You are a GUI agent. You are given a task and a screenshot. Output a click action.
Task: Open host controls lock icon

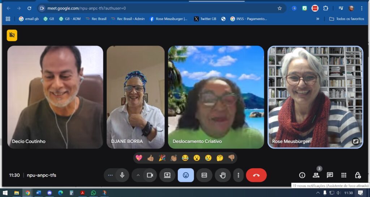[358, 175]
